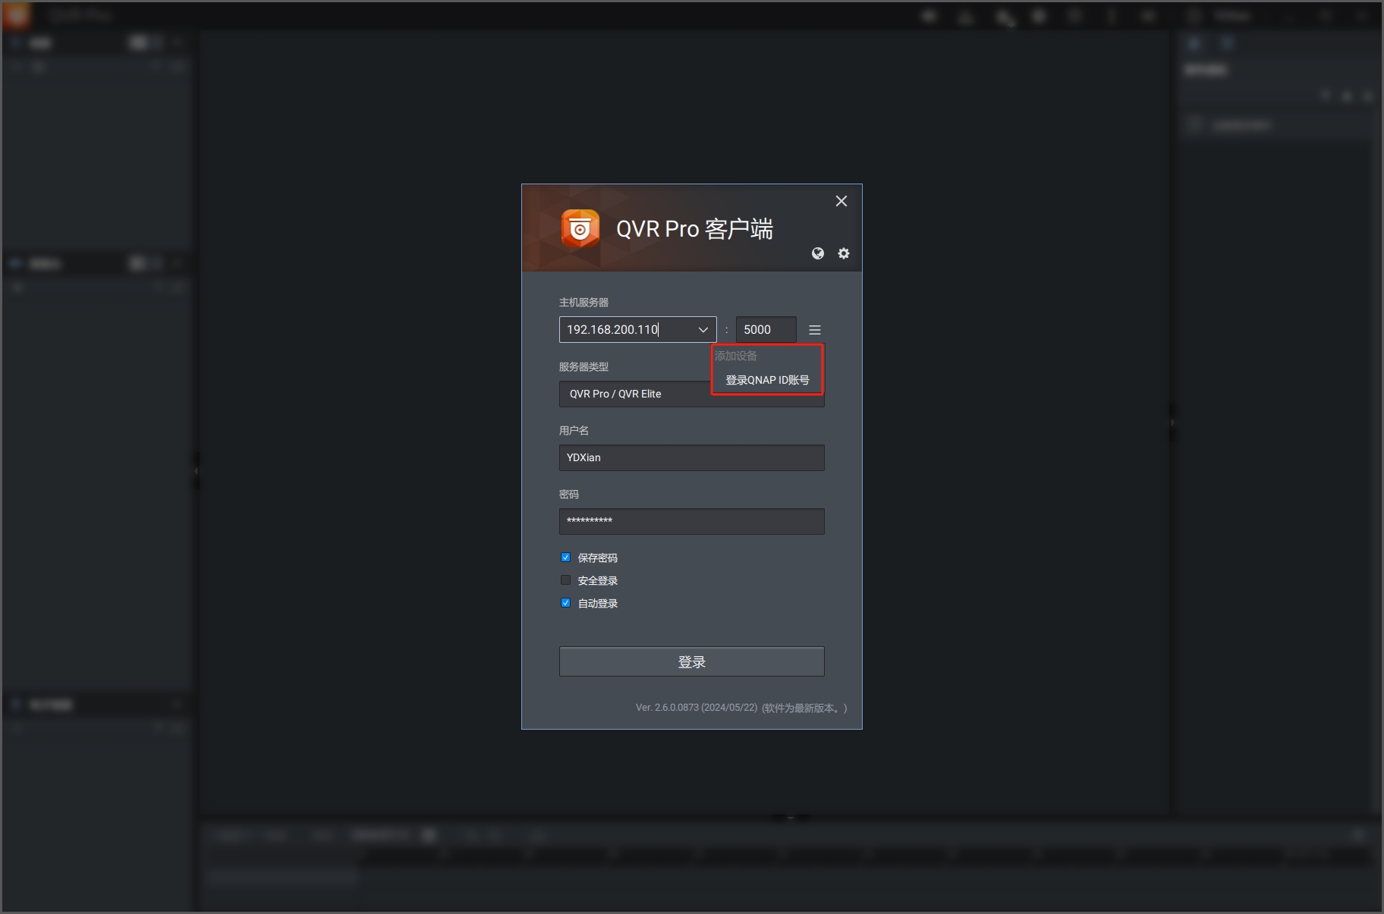Click the 登录 button
This screenshot has height=914, width=1384.
tap(692, 661)
